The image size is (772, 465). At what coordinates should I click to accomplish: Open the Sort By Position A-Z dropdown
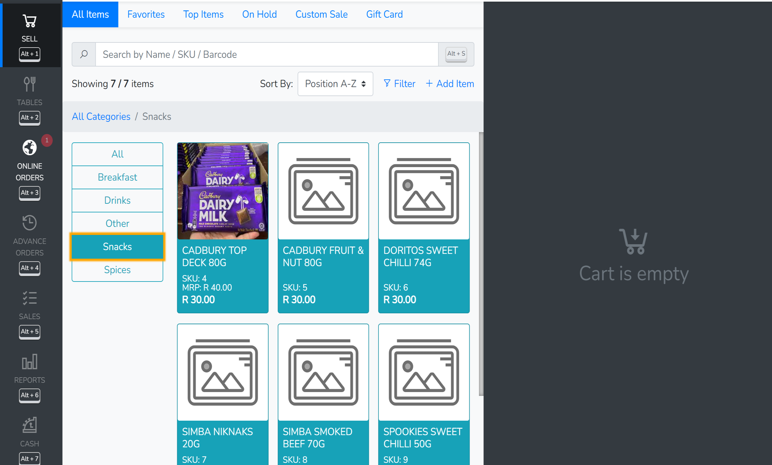335,84
